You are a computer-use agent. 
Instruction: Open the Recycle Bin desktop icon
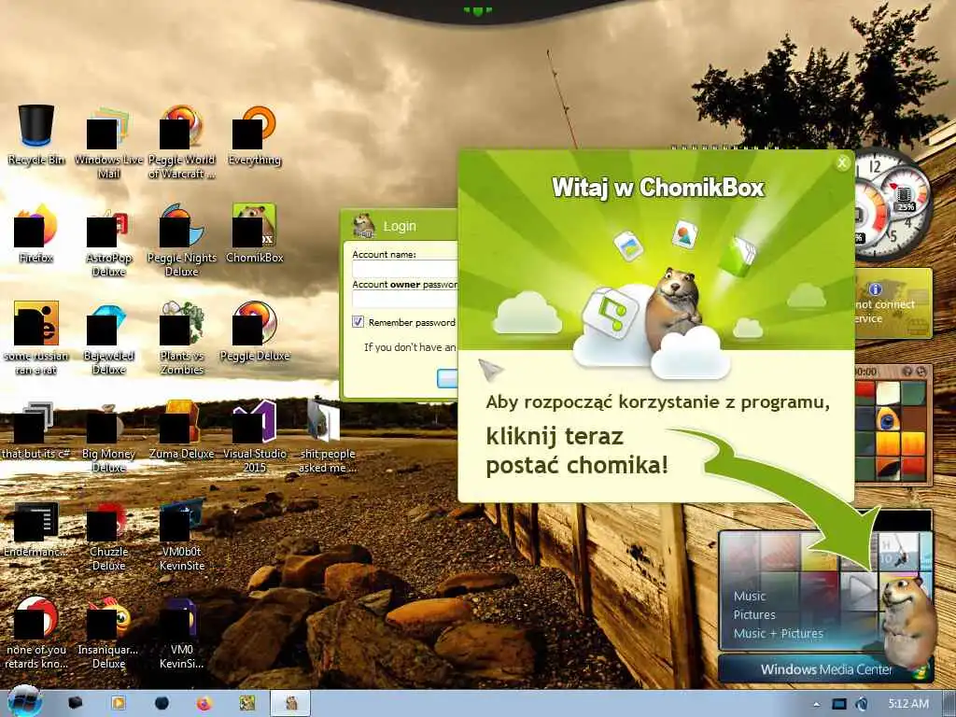click(36, 135)
